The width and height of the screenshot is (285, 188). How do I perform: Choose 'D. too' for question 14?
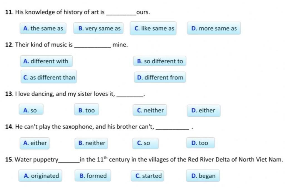tap(200, 143)
